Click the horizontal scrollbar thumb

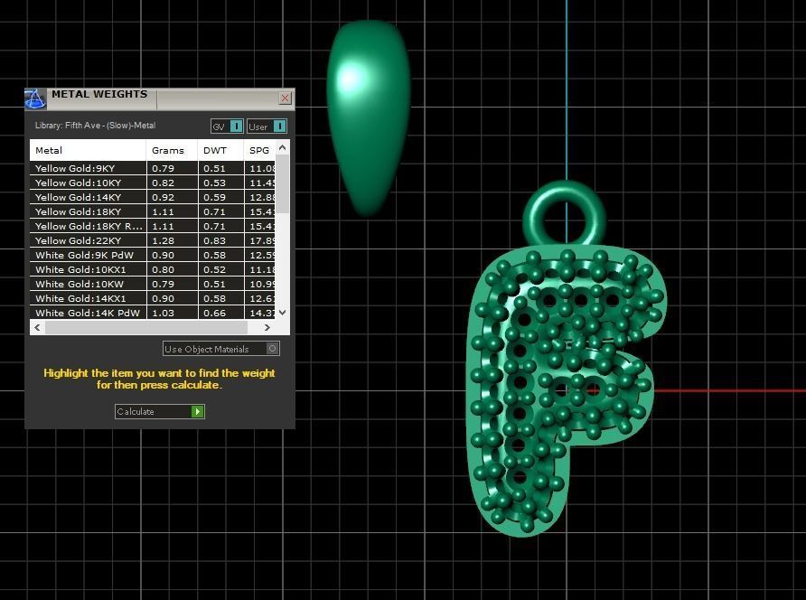click(146, 327)
